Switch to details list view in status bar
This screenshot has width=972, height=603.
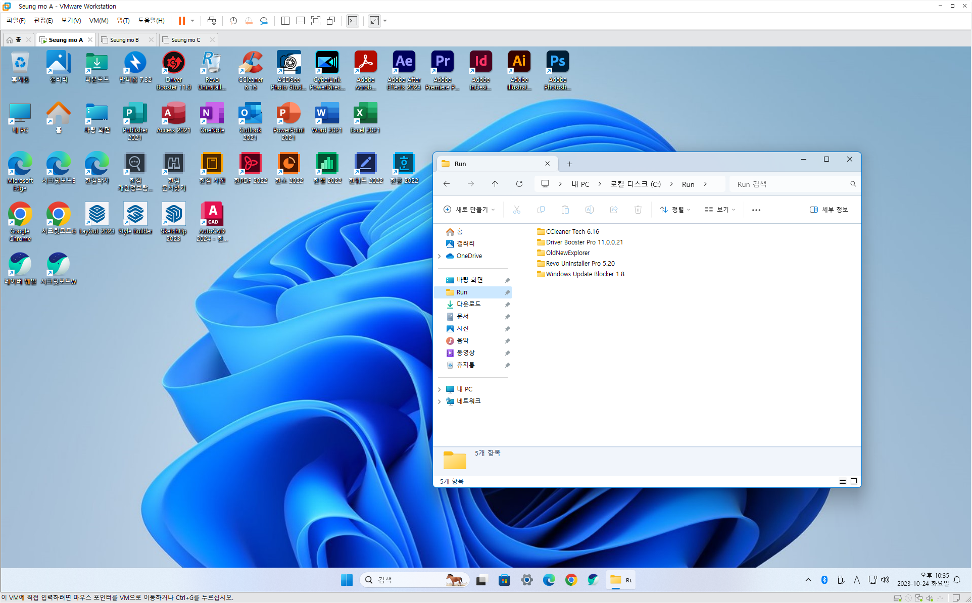click(842, 481)
